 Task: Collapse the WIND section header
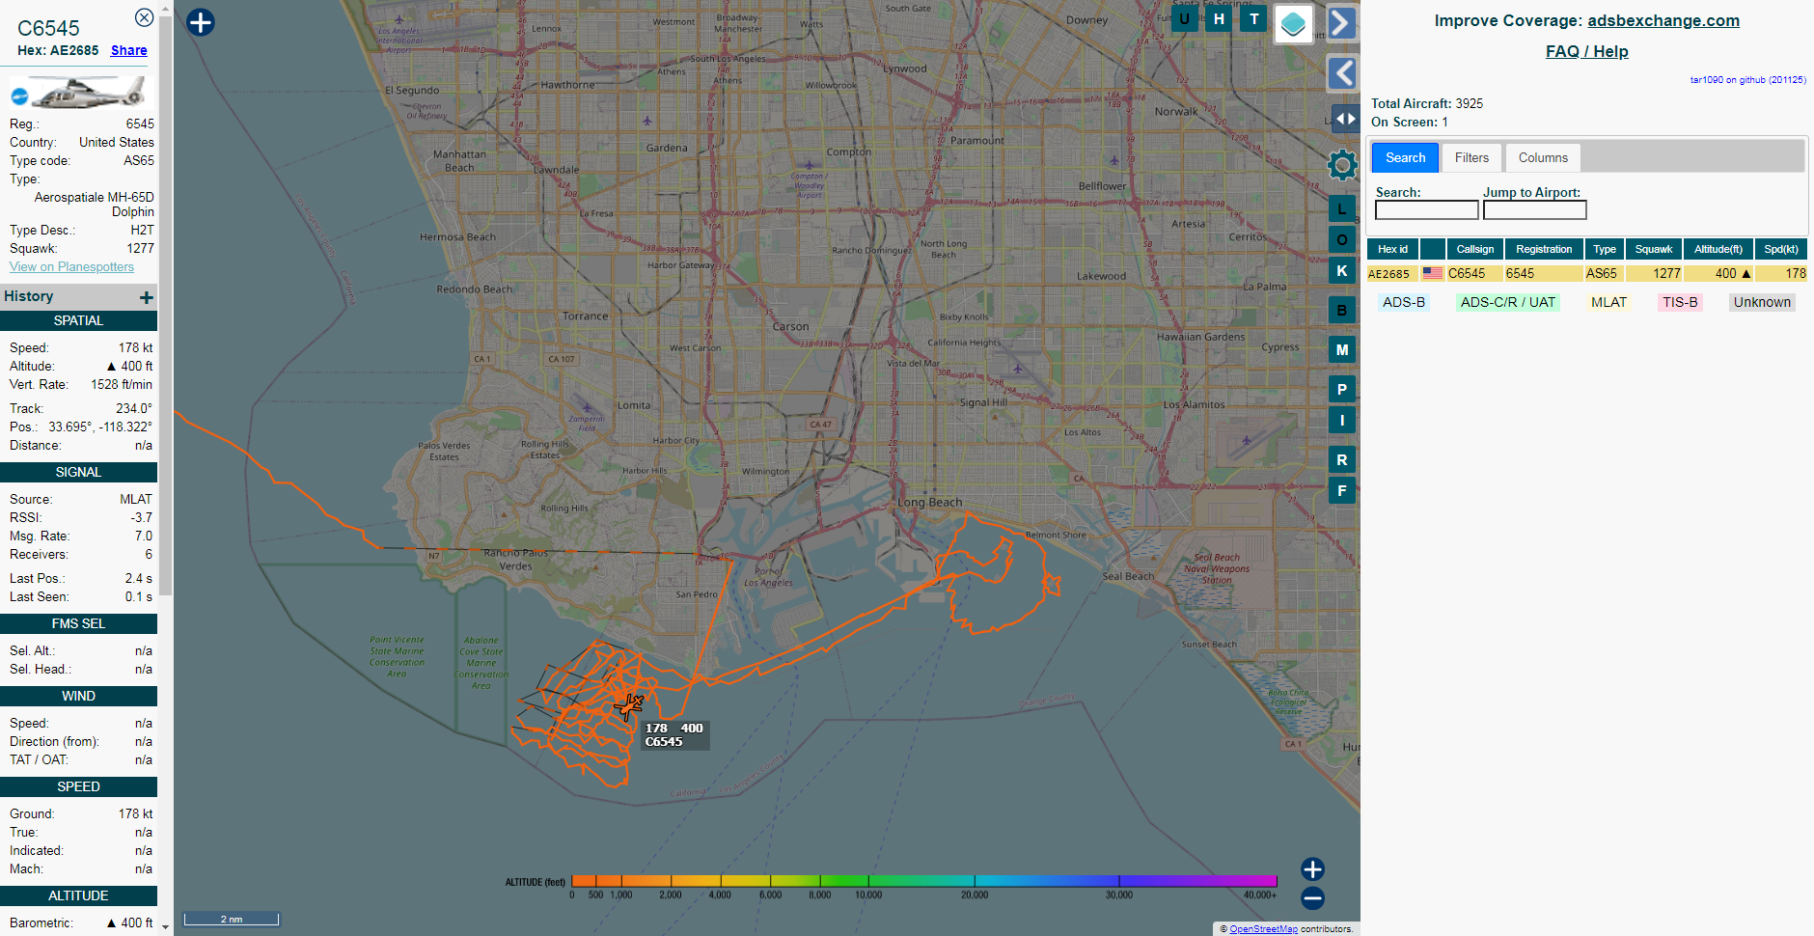coord(78,696)
